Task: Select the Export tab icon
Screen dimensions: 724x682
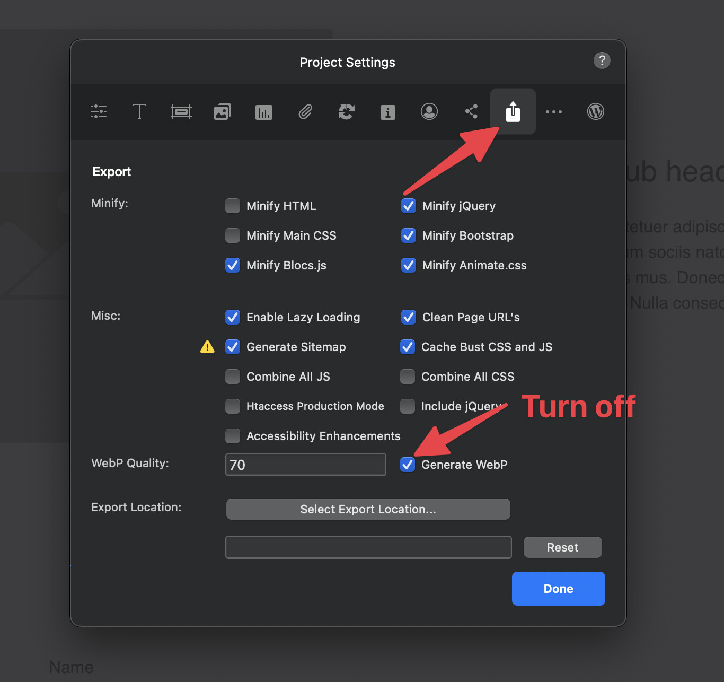Action: [x=513, y=111]
